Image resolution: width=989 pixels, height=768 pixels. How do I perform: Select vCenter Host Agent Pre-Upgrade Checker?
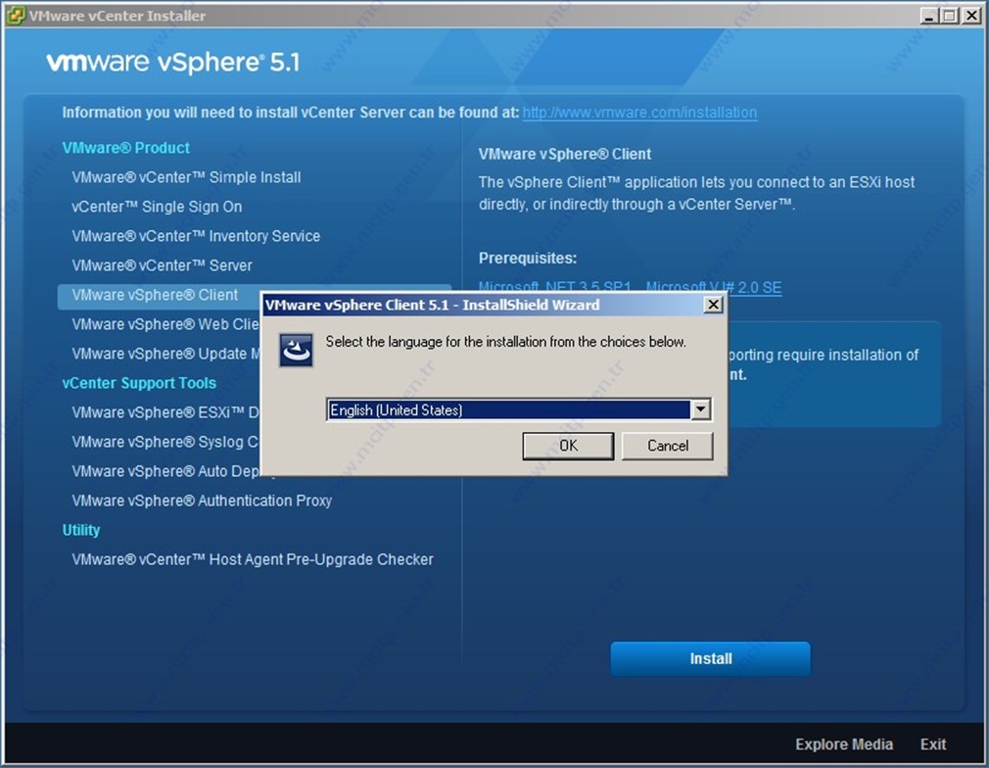point(253,559)
